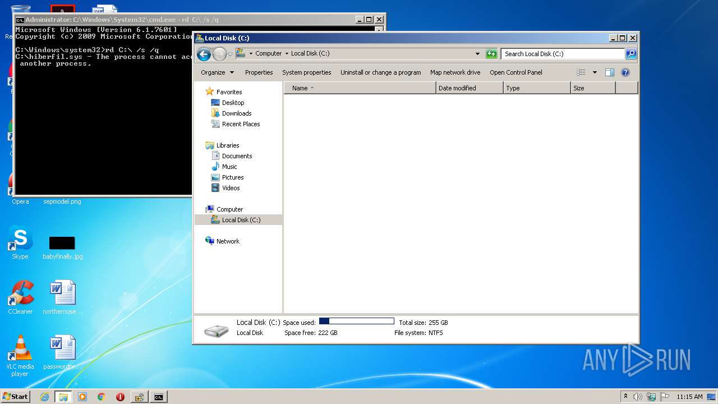
Task: Select babyfinally.jpg on the desktop
Action: point(62,247)
